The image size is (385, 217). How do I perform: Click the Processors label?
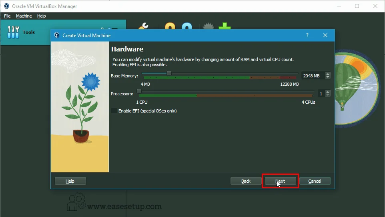pyautogui.click(x=122, y=94)
